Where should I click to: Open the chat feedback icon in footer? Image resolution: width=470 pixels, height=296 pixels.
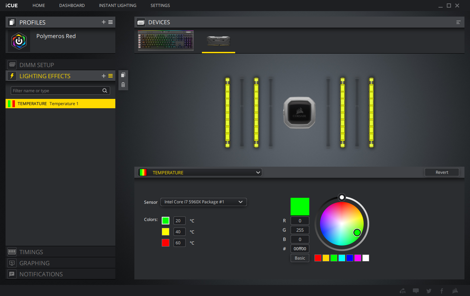click(416, 291)
